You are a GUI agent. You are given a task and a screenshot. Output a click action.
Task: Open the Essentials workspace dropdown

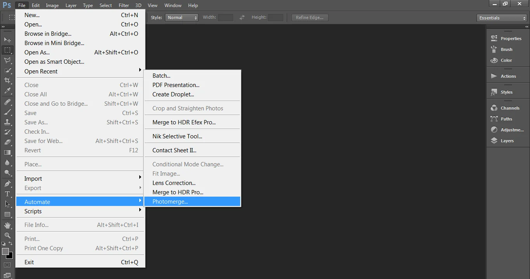click(502, 18)
